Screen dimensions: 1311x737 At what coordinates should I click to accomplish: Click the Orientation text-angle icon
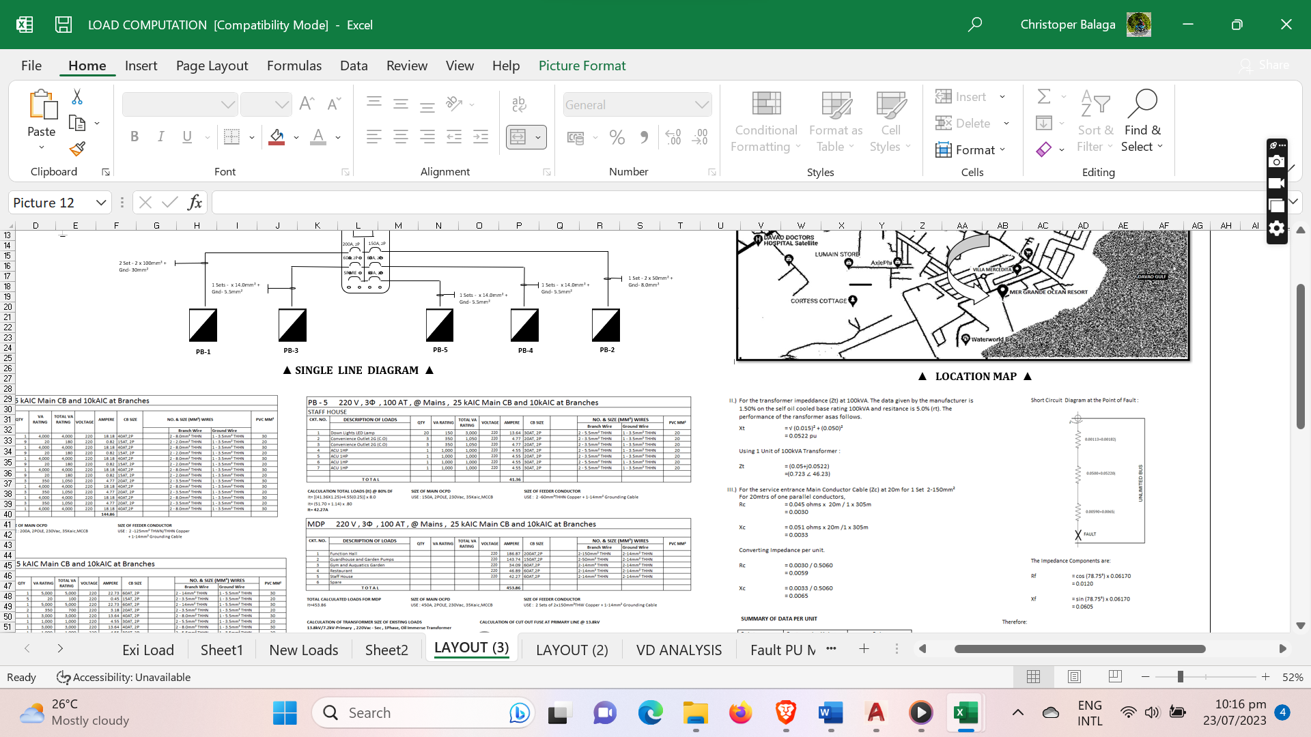click(x=454, y=104)
